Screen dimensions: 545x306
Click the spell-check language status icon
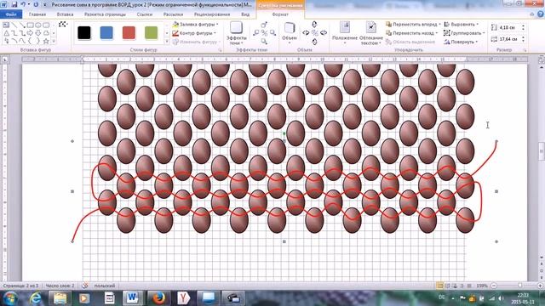(85, 286)
